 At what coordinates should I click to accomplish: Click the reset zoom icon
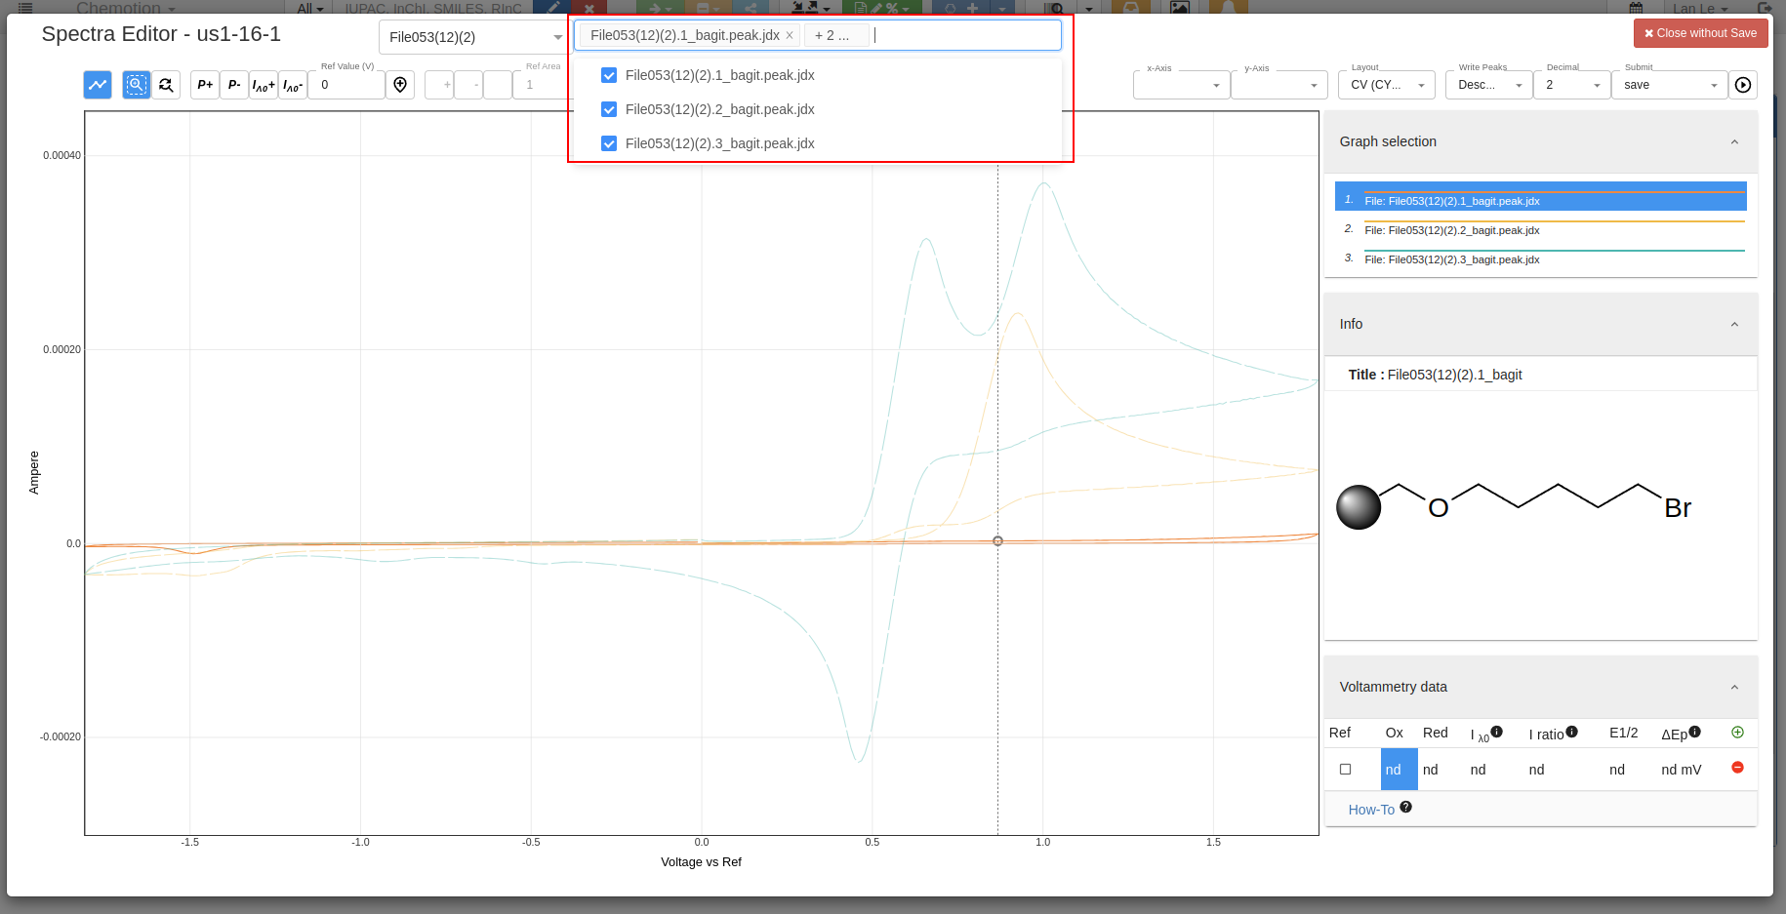166,85
